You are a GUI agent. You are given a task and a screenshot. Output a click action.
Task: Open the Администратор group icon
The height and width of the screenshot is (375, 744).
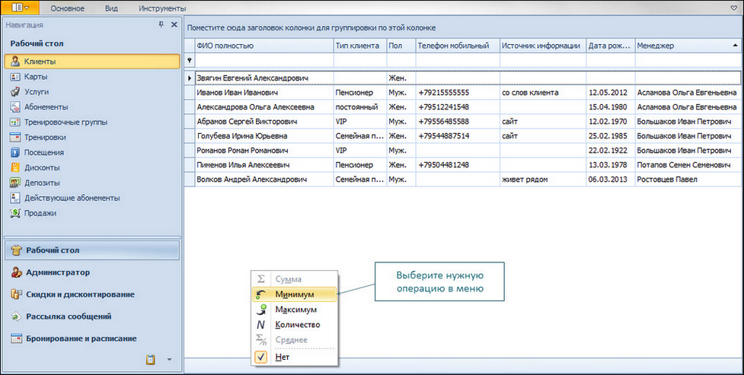pyautogui.click(x=17, y=272)
